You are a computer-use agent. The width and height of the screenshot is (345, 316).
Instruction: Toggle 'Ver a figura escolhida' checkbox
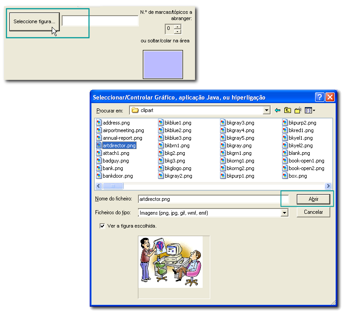coord(102,226)
